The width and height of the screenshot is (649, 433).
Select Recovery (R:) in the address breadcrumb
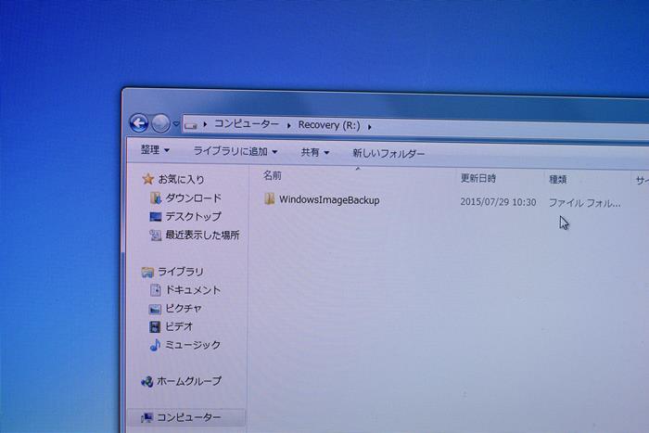pos(329,125)
